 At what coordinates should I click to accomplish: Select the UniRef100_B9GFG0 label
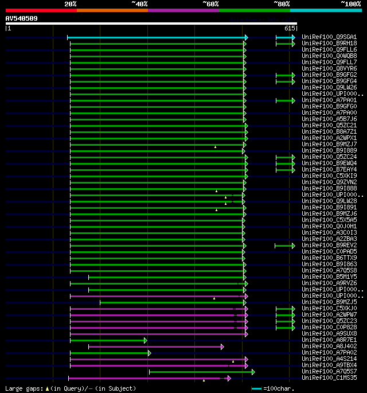pos(329,107)
